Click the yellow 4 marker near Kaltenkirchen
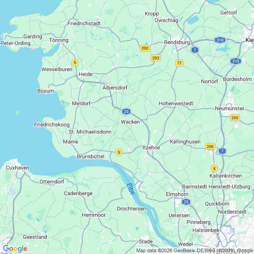The height and width of the screenshot is (254, 254). [x=214, y=169]
